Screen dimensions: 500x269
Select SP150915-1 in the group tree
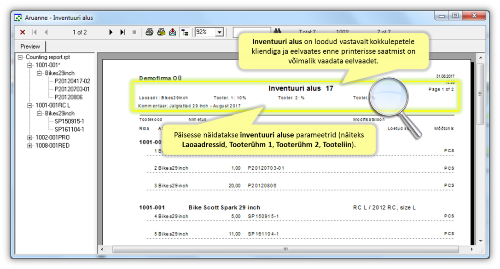[69, 121]
